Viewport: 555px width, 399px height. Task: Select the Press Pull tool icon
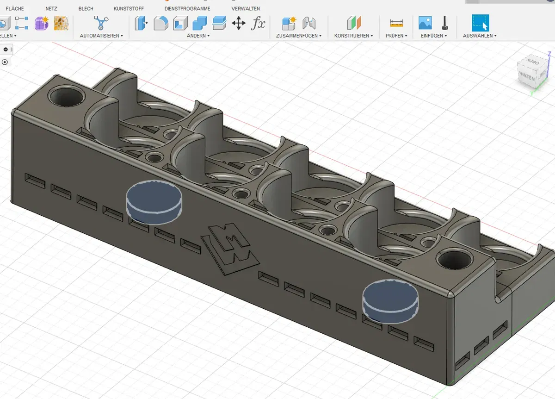[x=141, y=23]
